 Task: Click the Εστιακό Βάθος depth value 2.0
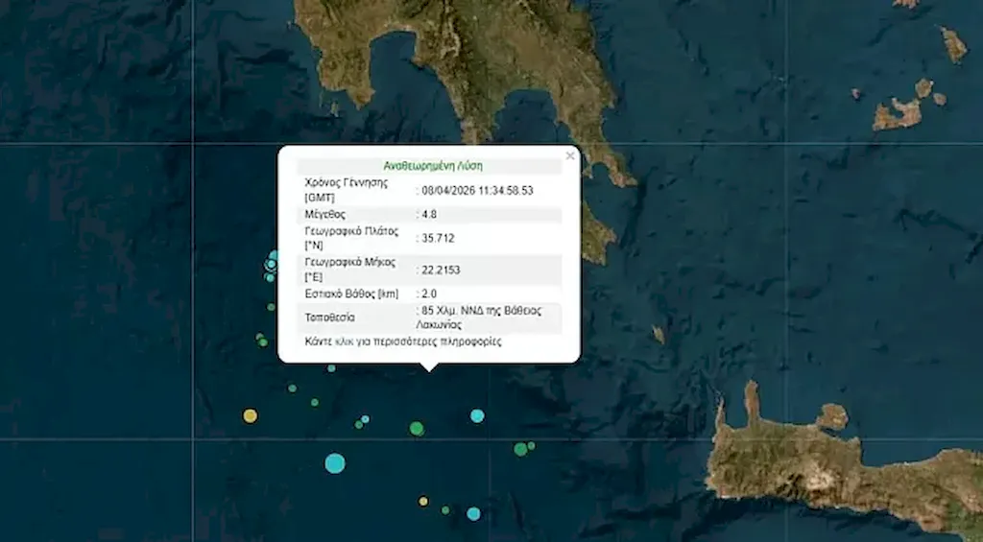tap(428, 294)
